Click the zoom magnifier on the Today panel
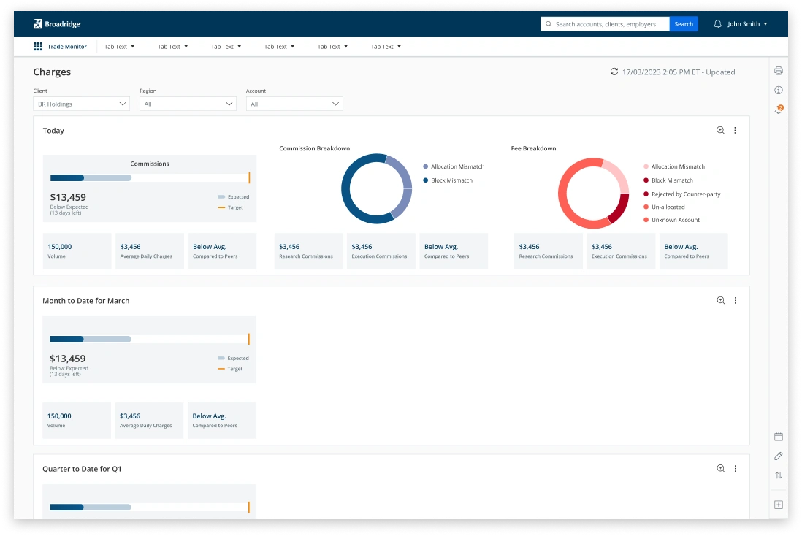Viewport: 802px width, 536px height. tap(721, 129)
